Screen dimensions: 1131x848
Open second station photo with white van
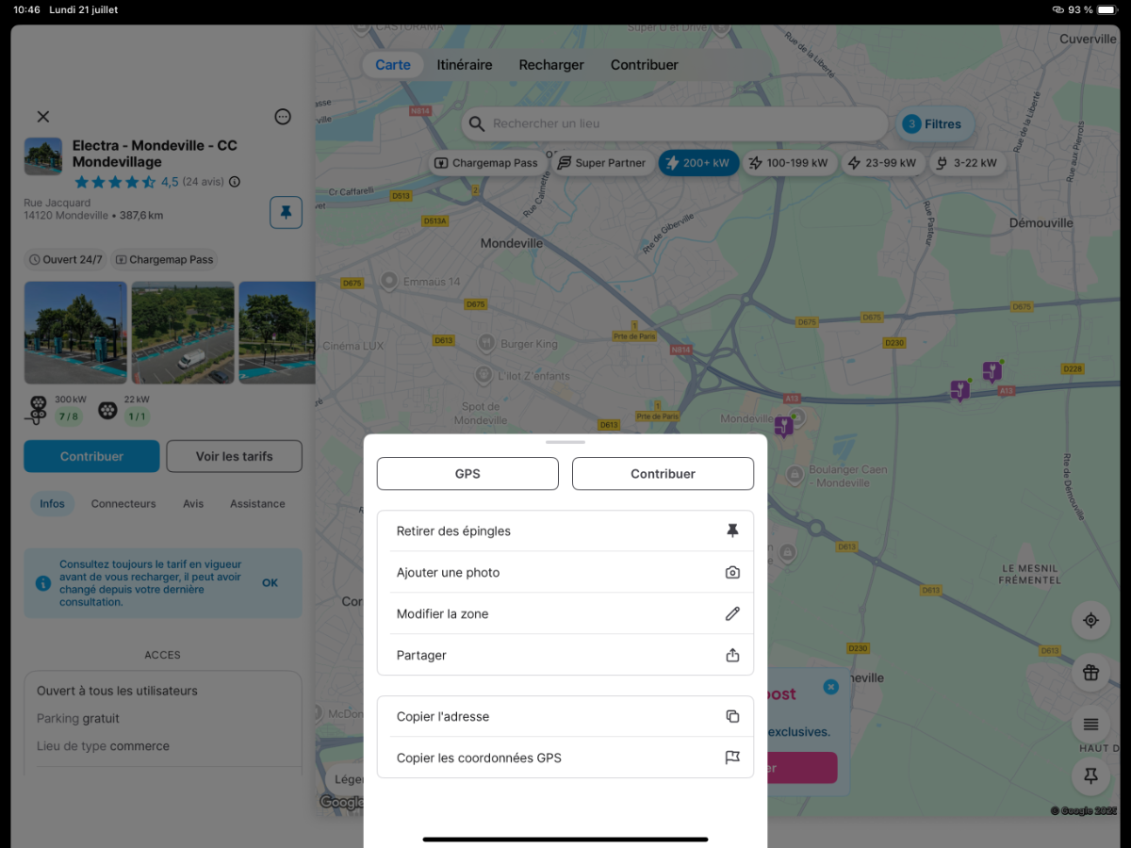click(x=183, y=333)
